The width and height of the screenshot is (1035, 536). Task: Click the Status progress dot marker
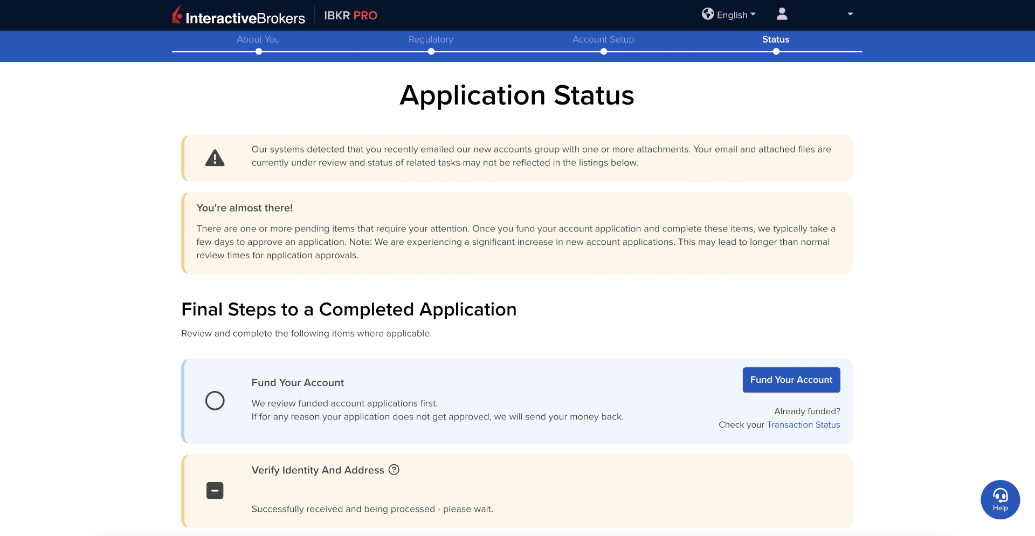coord(776,52)
